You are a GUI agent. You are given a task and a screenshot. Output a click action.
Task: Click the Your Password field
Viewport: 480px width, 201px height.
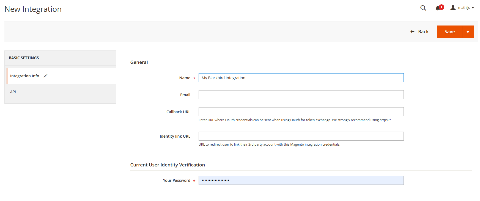pyautogui.click(x=301, y=180)
